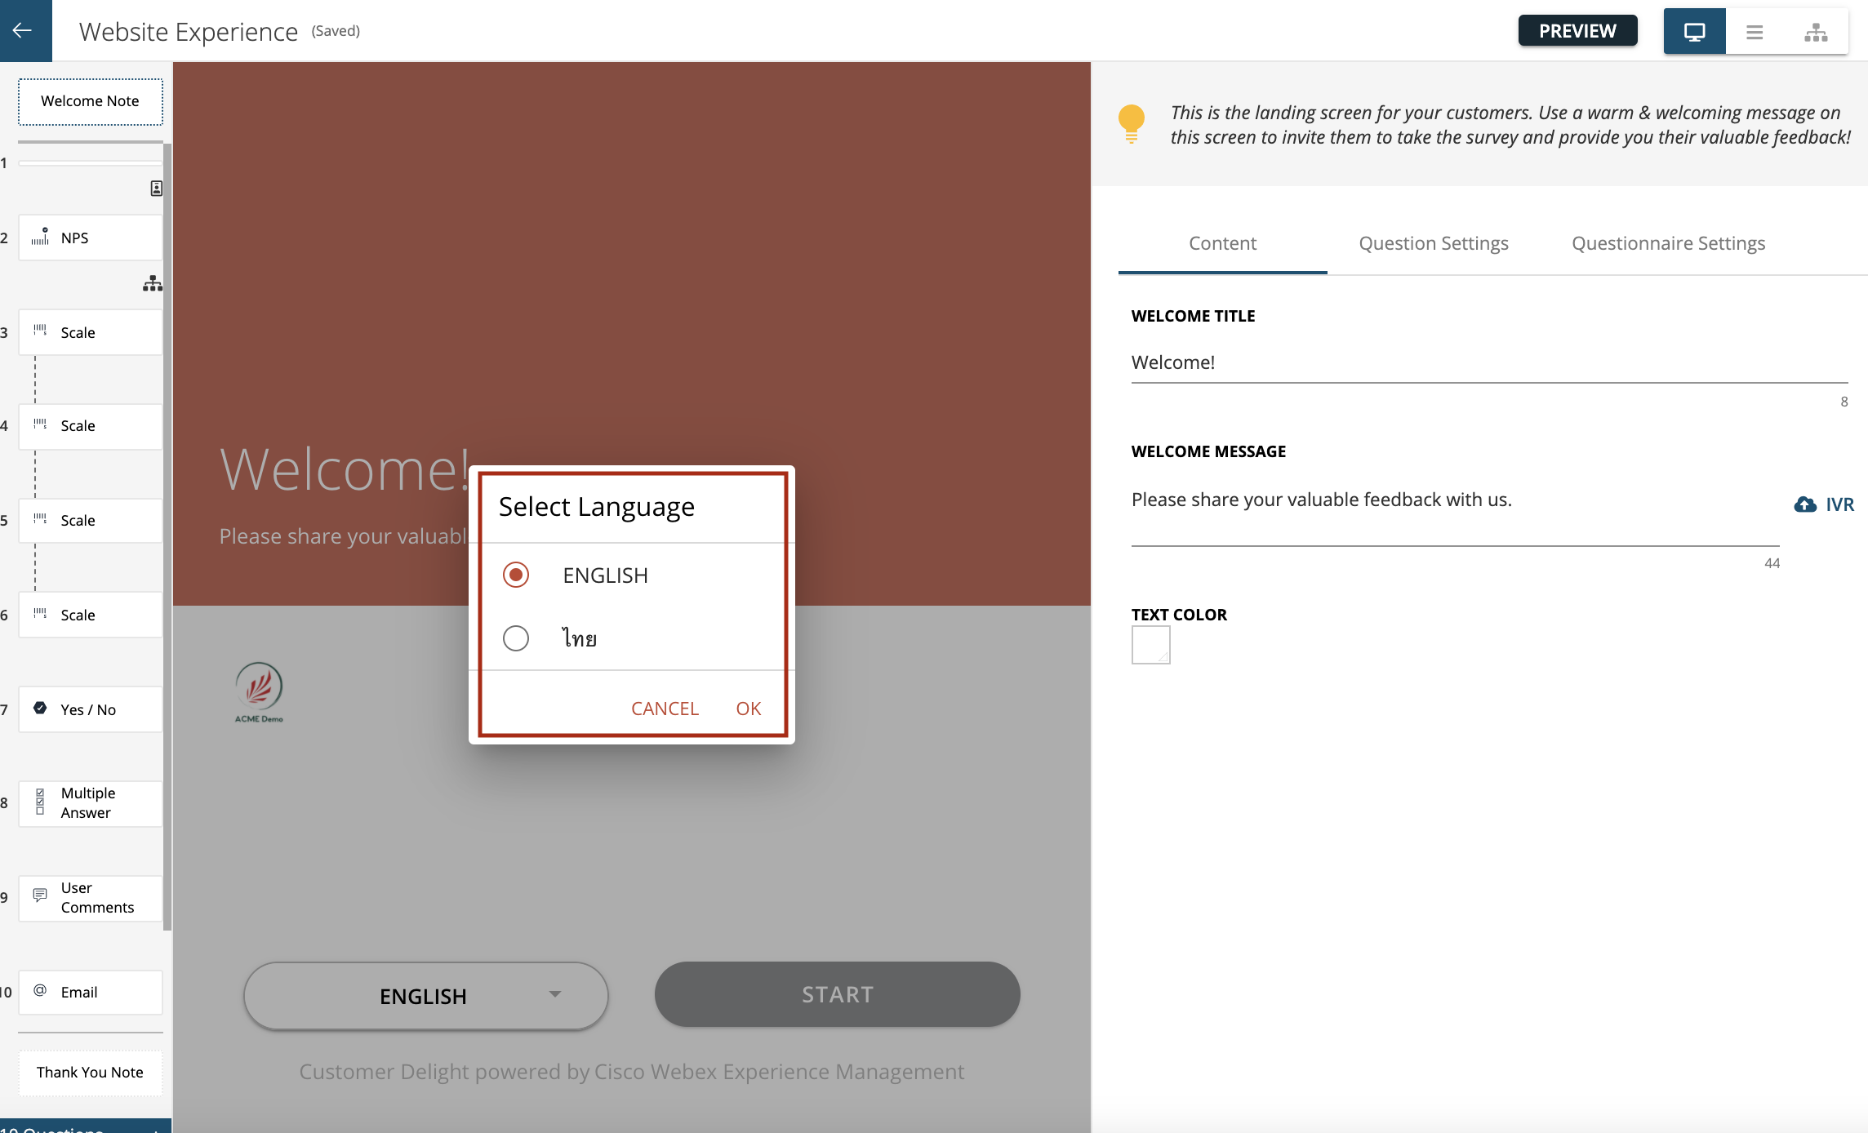This screenshot has width=1868, height=1133.
Task: Click OK to confirm language selection
Action: (x=749, y=707)
